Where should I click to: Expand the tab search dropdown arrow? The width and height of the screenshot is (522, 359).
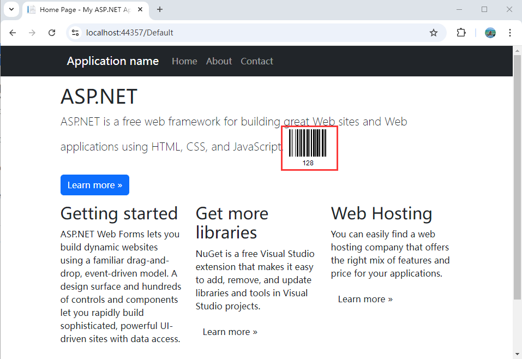(11, 9)
